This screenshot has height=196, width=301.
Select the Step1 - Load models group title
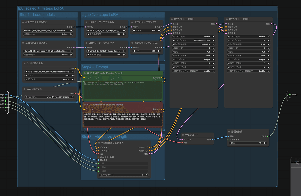tap(37, 15)
